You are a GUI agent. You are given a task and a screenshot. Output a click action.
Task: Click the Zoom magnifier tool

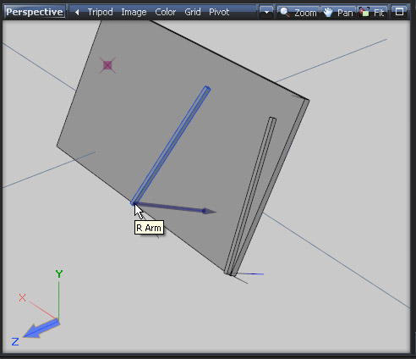(x=298, y=12)
